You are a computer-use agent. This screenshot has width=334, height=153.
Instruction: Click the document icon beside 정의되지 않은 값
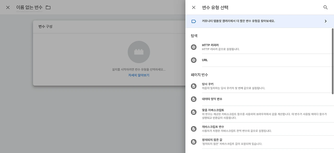click(x=194, y=142)
